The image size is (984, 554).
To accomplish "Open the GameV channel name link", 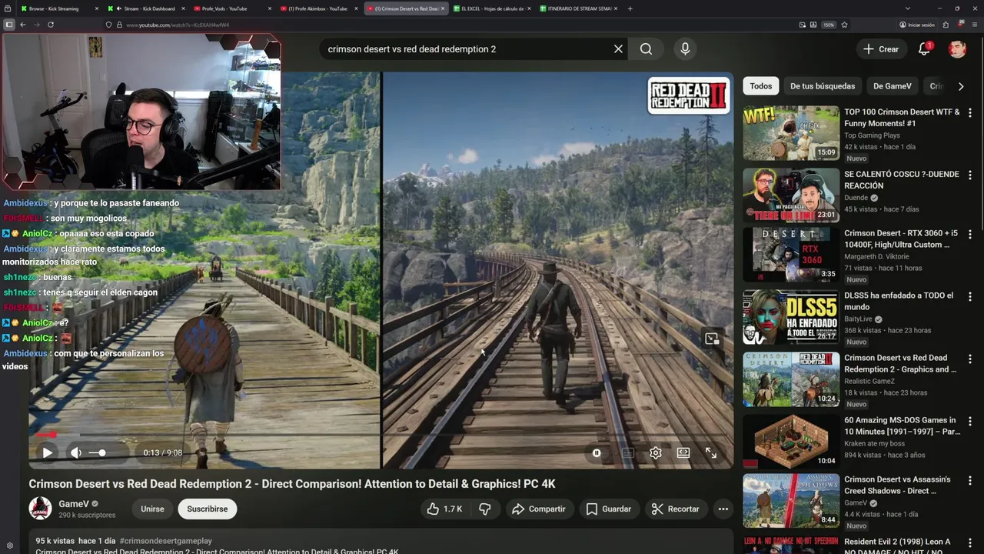I will coord(74,504).
